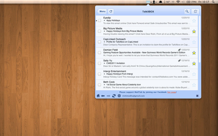Star the Intergi Entertainment email

pyautogui.click(x=194, y=74)
